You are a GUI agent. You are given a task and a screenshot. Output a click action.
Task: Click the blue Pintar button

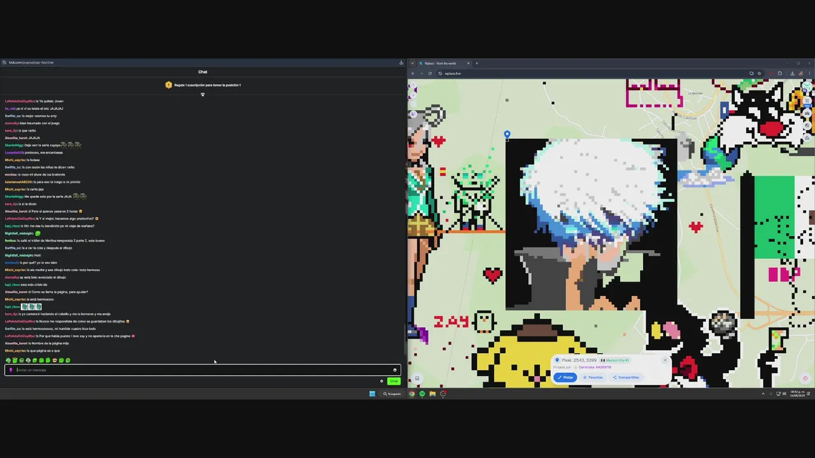click(x=565, y=377)
